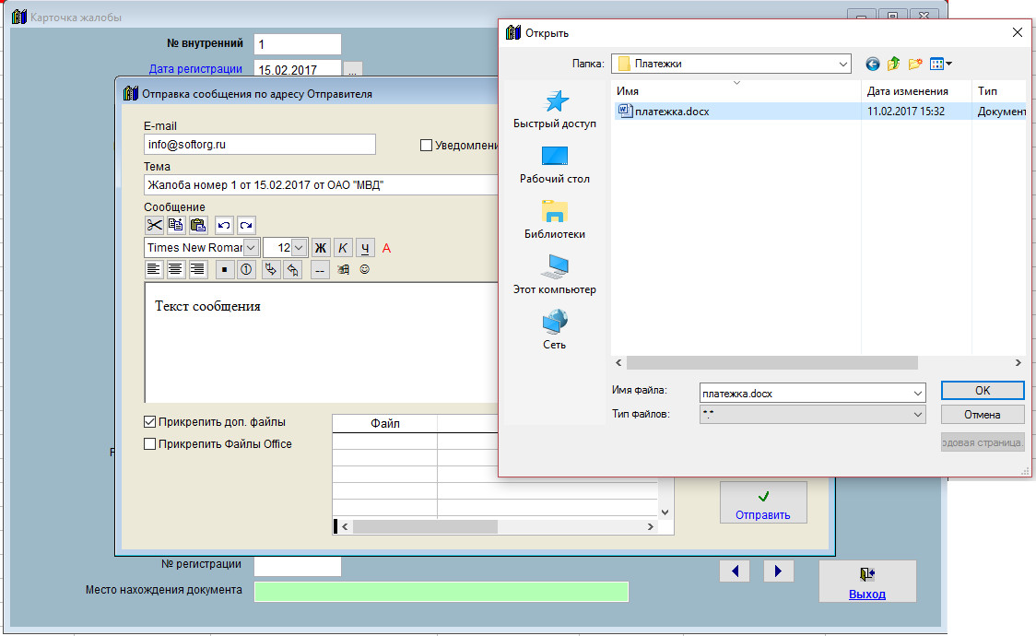This screenshot has height=636, width=1036.
Task: Click the 'Отправить' send button
Action: 762,503
